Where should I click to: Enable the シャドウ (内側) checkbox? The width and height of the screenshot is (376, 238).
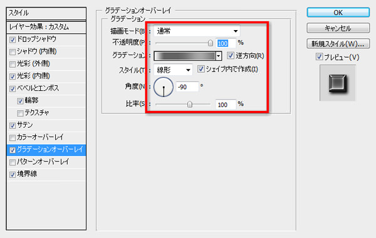pyautogui.click(x=13, y=52)
